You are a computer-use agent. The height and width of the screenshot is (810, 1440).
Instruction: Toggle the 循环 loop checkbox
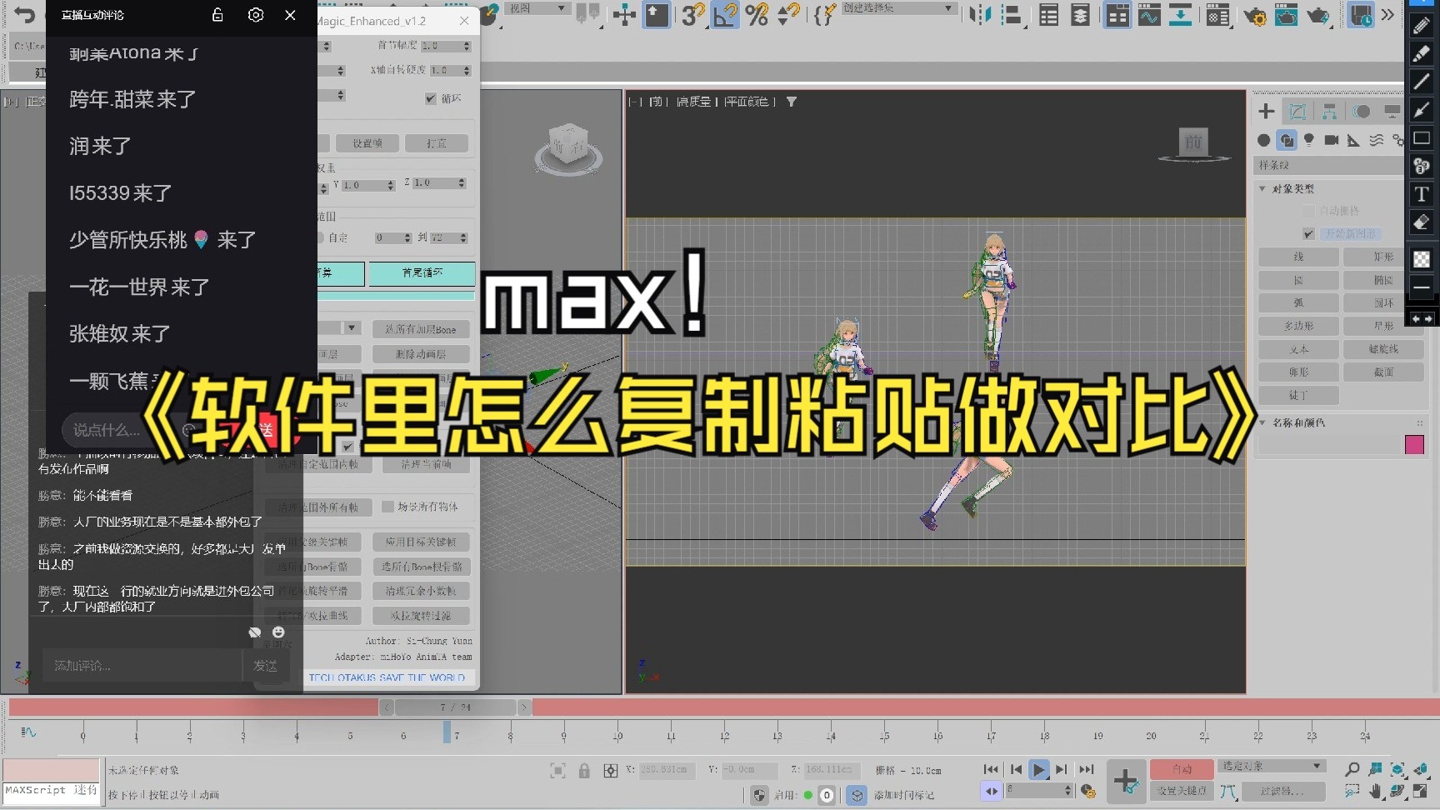tap(430, 98)
